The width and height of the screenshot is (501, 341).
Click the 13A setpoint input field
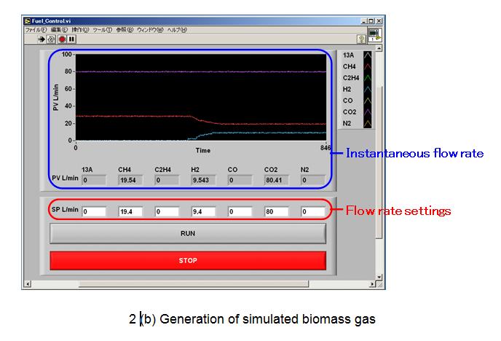[94, 211]
